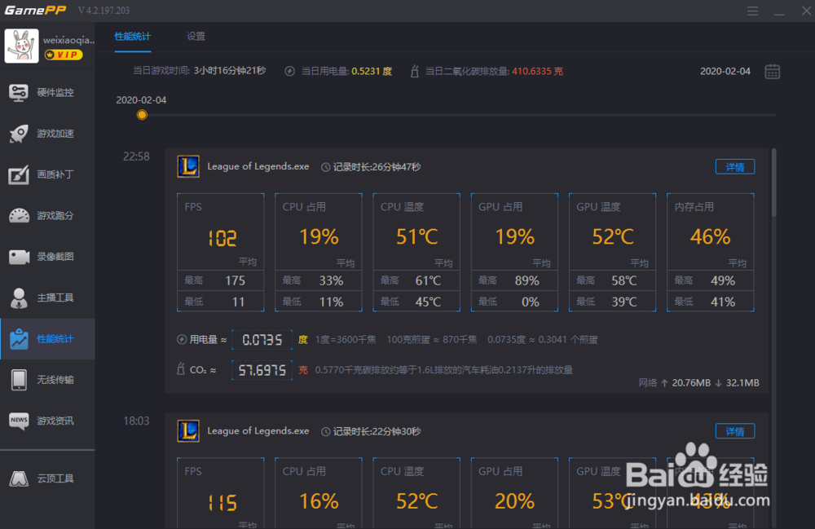Select the 画质补丁 icon in sidebar
Image resolution: width=815 pixels, height=529 pixels.
(x=19, y=174)
